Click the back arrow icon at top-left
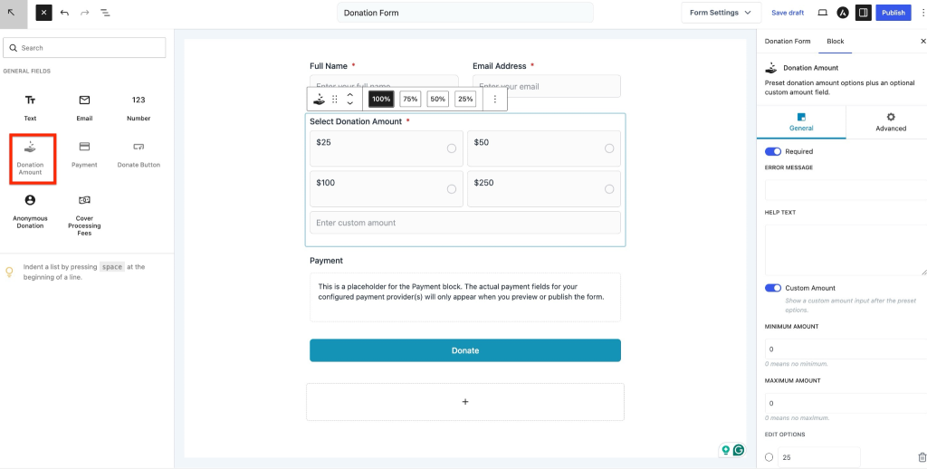 pyautogui.click(x=11, y=13)
